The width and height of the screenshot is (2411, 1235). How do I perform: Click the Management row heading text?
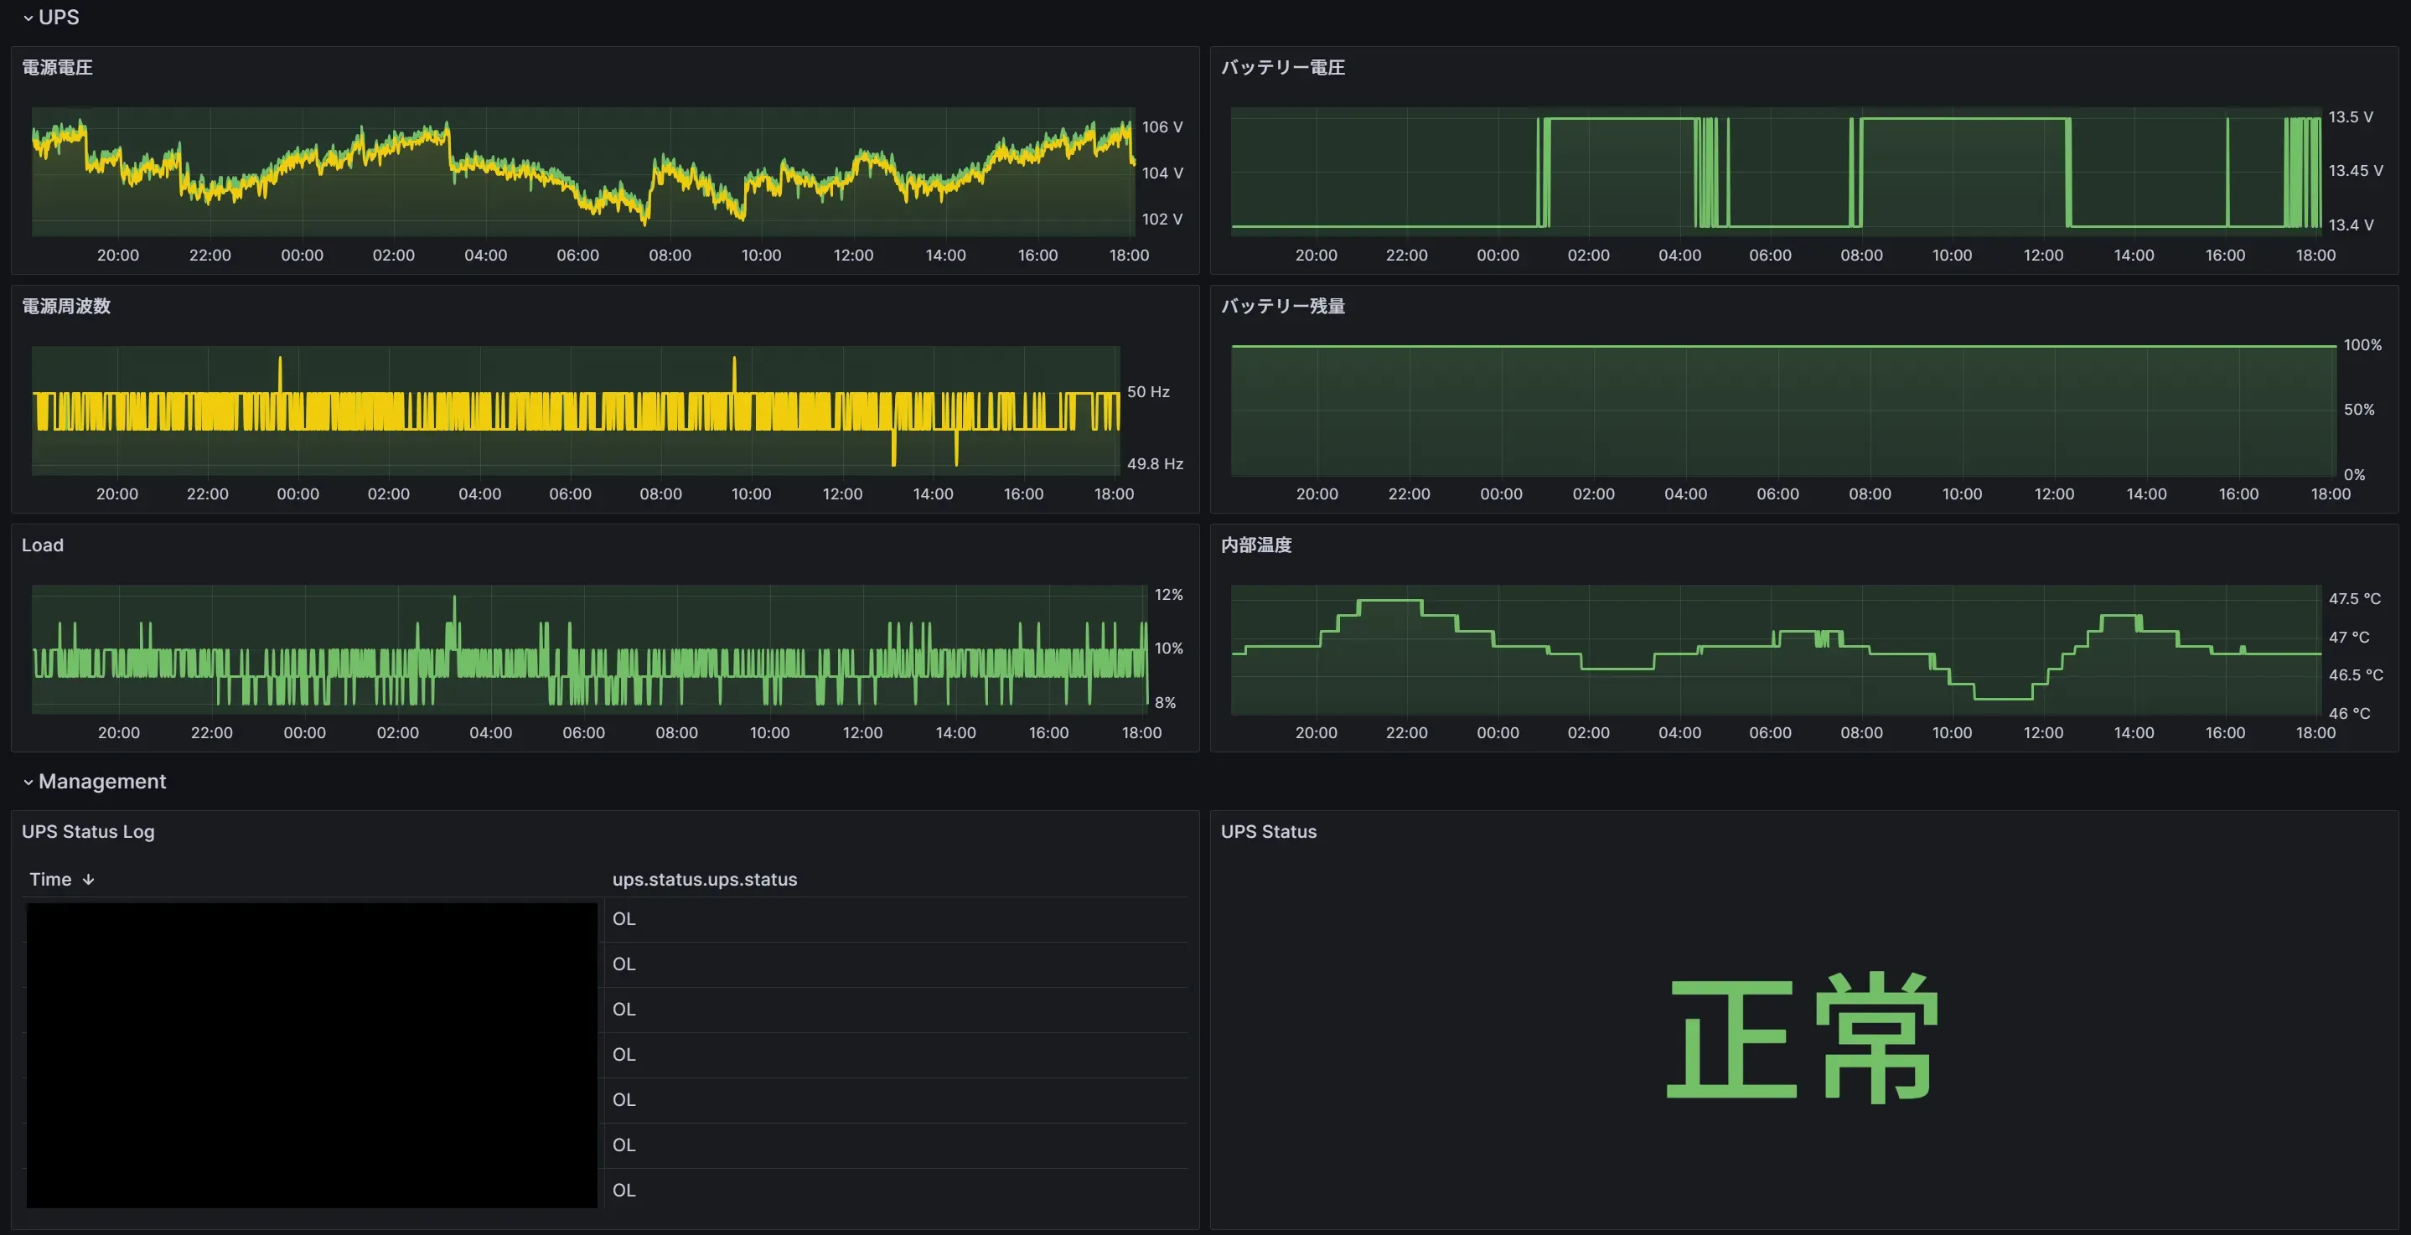[102, 783]
